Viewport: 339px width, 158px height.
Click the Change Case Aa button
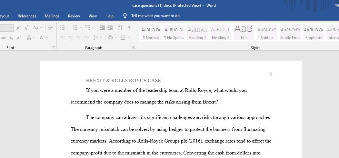(x=36, y=28)
